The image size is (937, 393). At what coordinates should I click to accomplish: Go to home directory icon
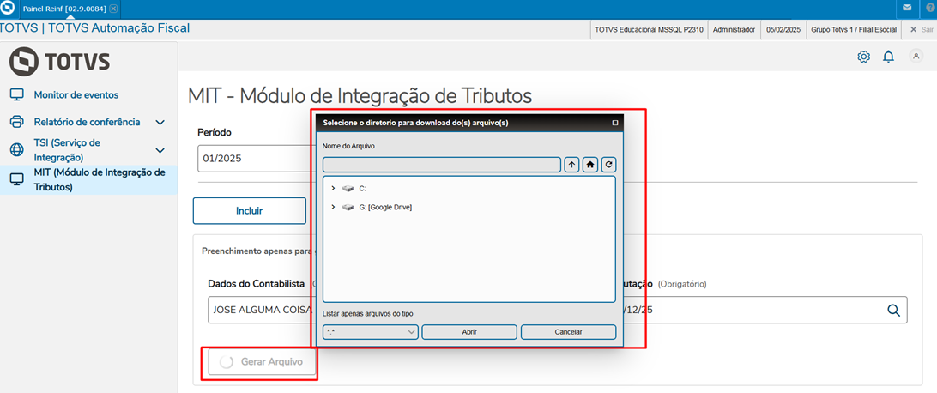(x=590, y=165)
